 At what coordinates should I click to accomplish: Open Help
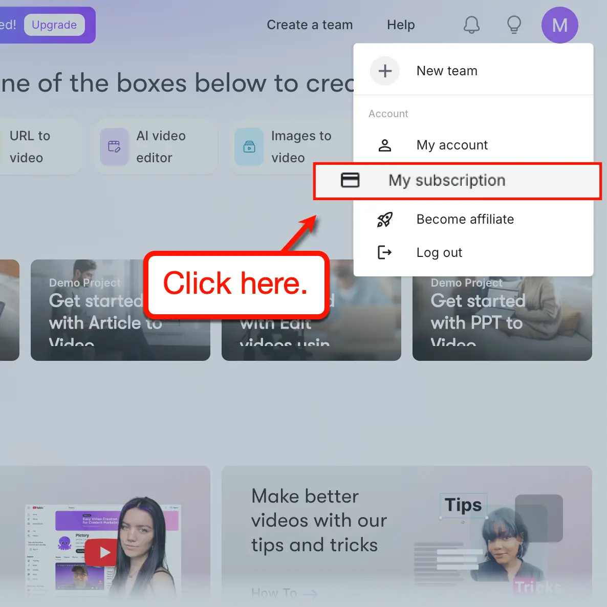[x=401, y=25]
